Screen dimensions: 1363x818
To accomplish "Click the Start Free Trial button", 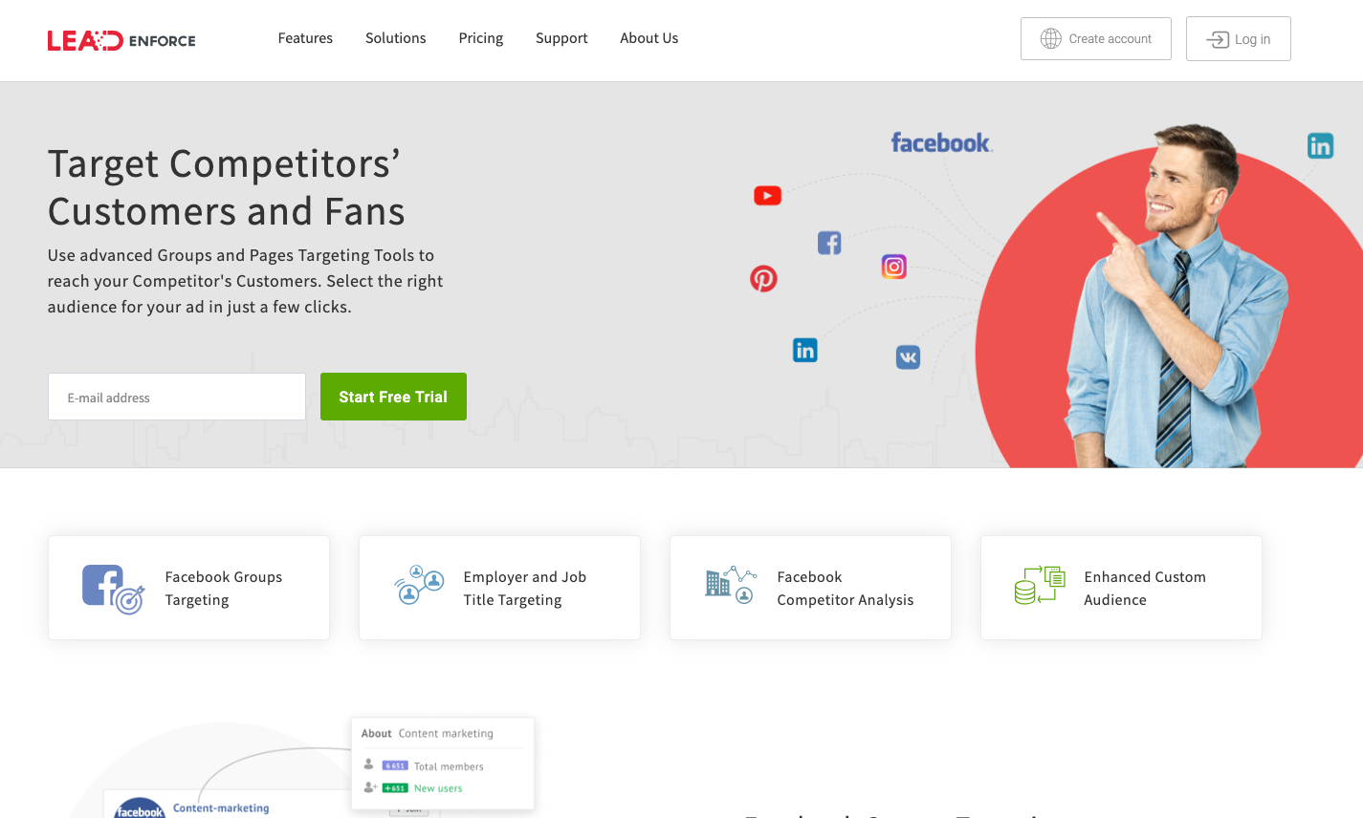I will 393,397.
